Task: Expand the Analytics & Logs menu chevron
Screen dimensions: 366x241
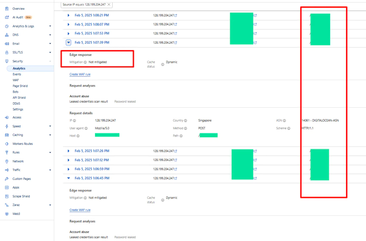Action: (x=50, y=26)
